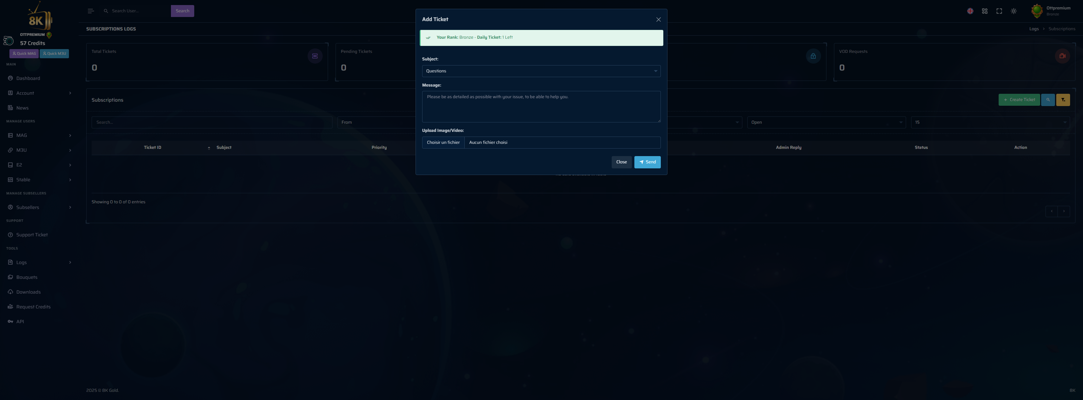Image resolution: width=1083 pixels, height=400 pixels.
Task: Click the apps grid icon in header
Action: click(985, 11)
